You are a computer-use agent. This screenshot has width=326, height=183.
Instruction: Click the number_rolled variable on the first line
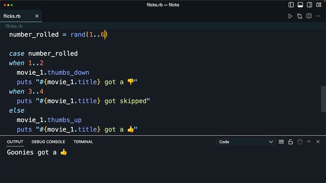click(34, 34)
